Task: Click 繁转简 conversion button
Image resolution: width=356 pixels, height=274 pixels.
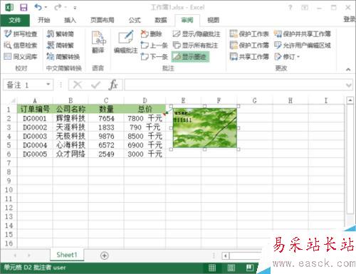Action: 61,34
